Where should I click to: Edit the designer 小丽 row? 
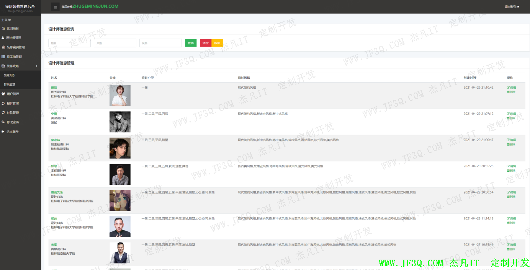pyautogui.click(x=511, y=114)
